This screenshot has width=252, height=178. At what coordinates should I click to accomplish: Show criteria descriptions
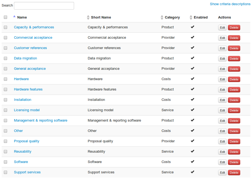[230, 4]
